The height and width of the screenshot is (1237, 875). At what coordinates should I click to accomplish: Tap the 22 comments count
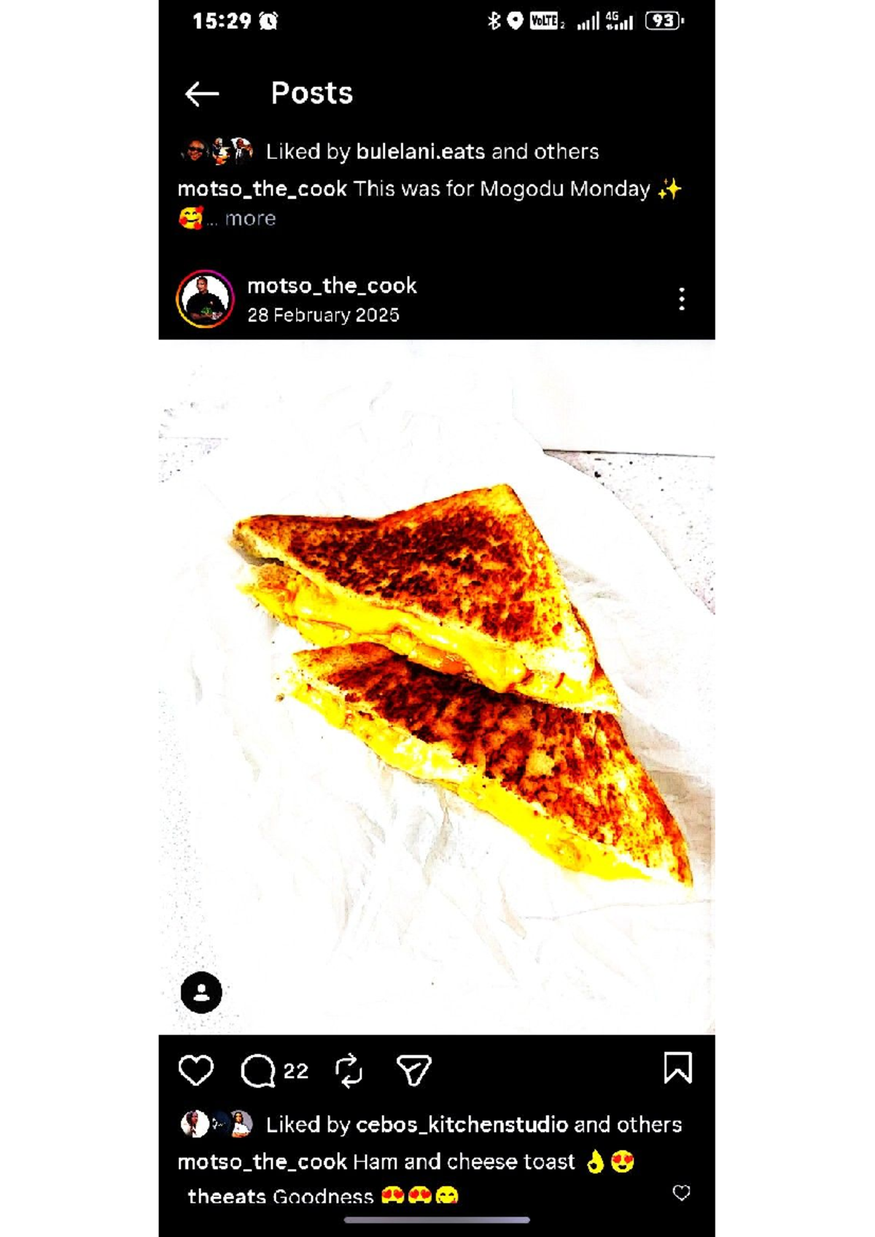click(295, 1071)
